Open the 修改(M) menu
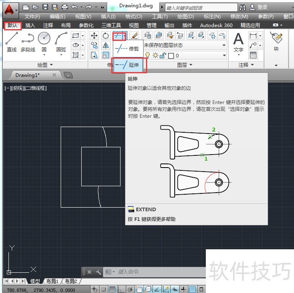 point(239,17)
